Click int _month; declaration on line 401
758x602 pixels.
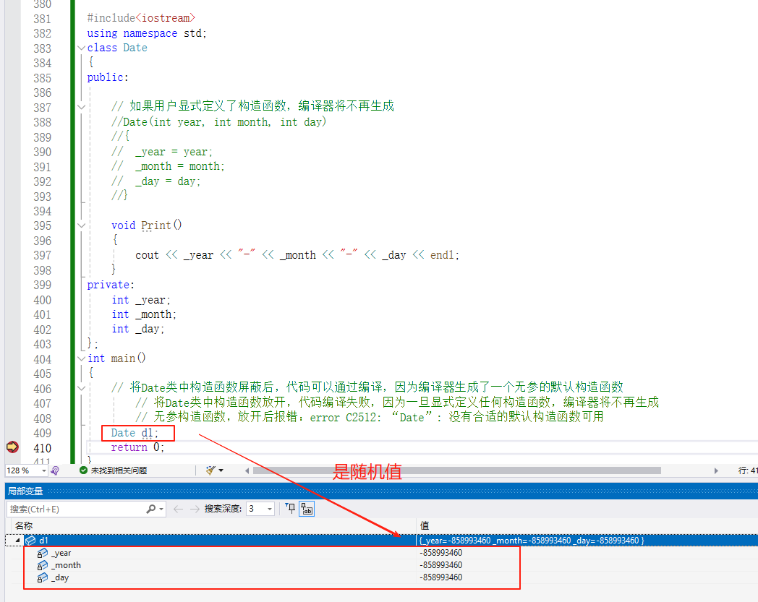point(144,314)
